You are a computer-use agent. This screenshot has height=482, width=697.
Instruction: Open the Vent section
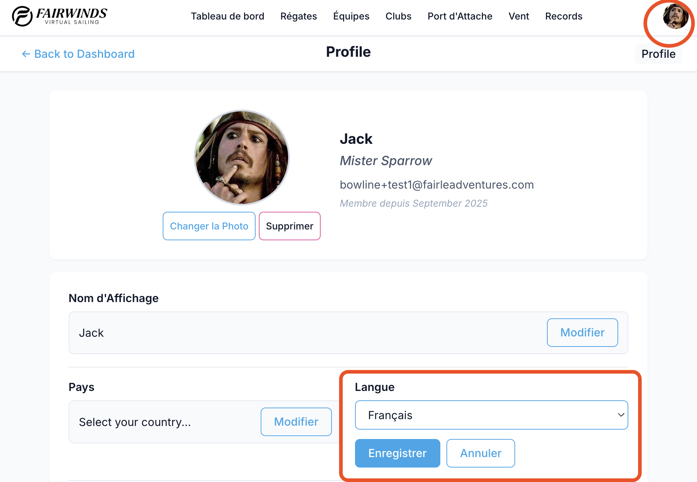coord(519,16)
